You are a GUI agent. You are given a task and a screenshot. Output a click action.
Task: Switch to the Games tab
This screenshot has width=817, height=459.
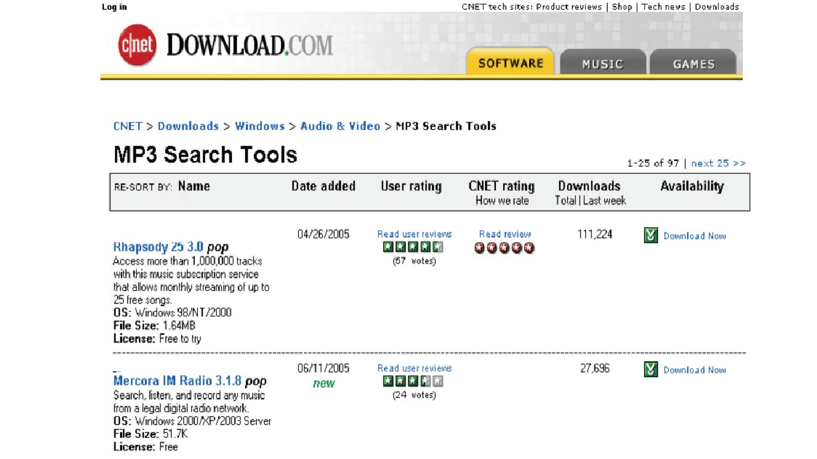click(x=693, y=63)
